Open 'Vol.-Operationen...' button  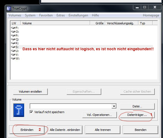point(100,115)
